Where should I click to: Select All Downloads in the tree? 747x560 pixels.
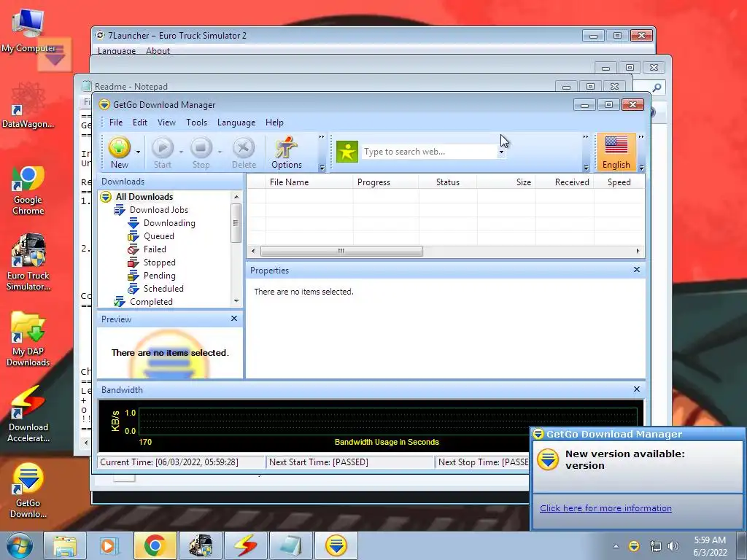[144, 197]
